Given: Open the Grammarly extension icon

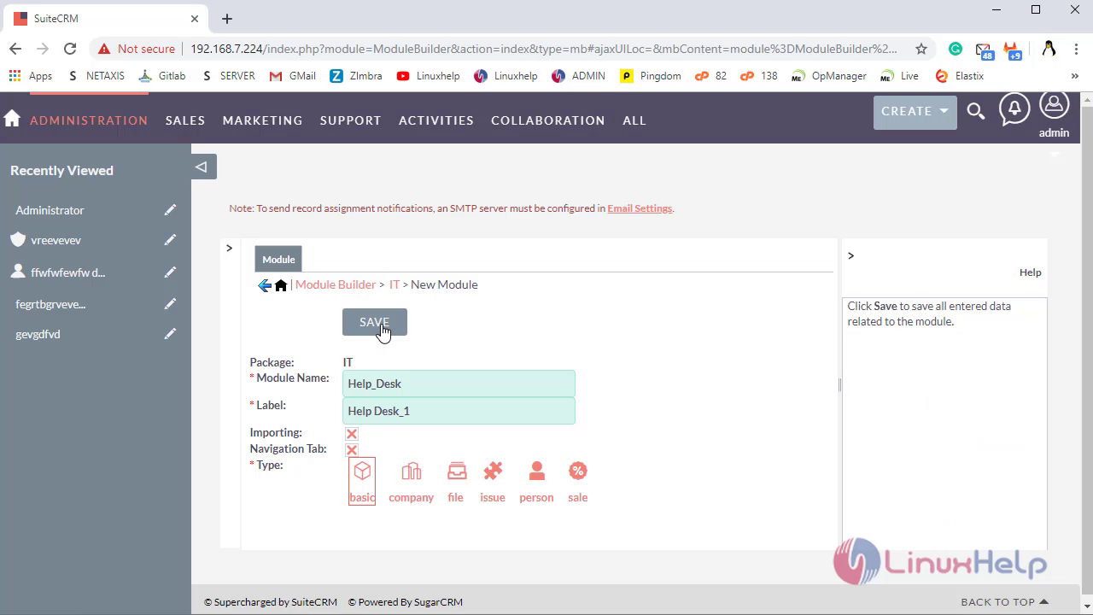Looking at the screenshot, I should (956, 49).
